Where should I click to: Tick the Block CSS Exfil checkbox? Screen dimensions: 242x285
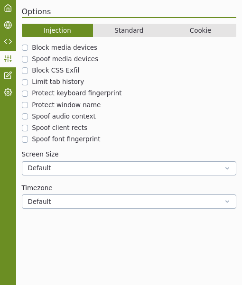click(x=25, y=71)
